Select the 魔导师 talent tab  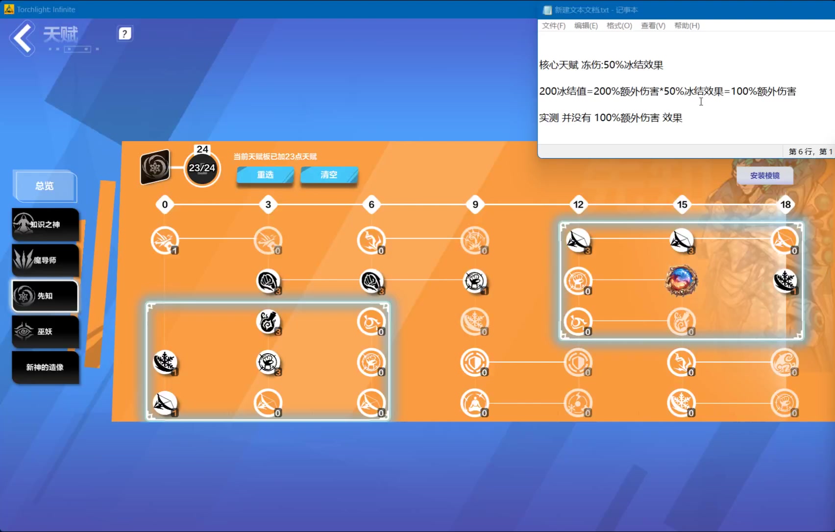click(45, 260)
